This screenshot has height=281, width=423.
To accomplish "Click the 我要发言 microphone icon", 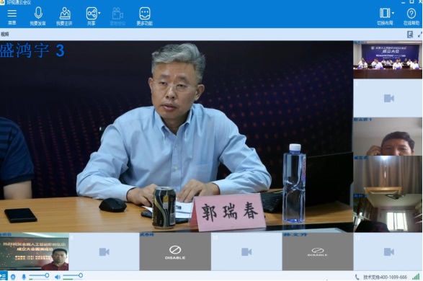I will (x=38, y=13).
